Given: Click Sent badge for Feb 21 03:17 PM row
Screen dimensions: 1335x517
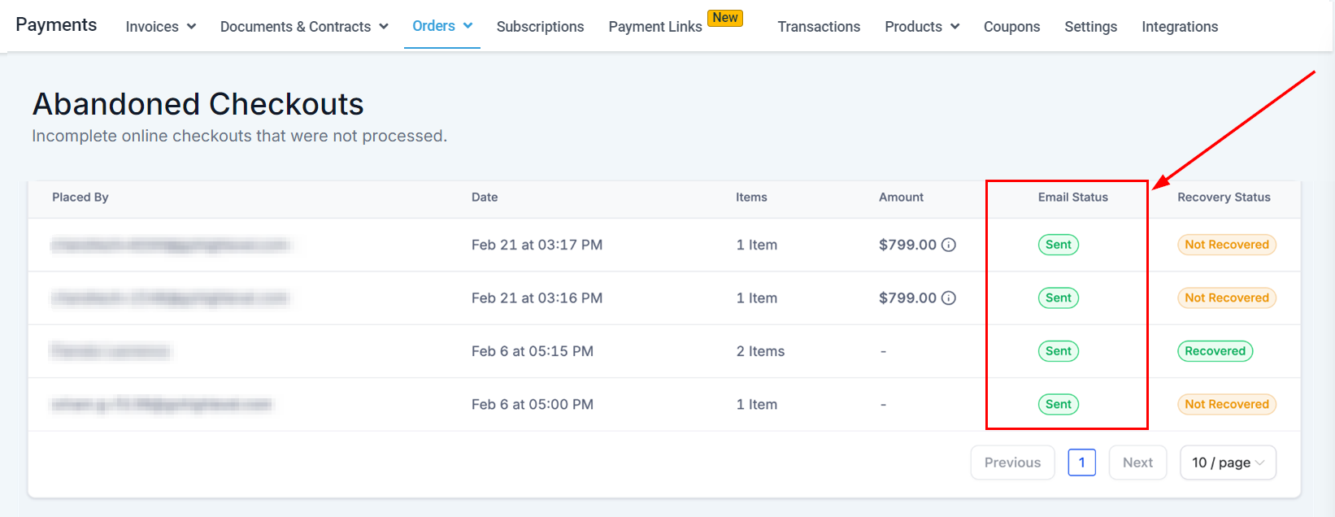Looking at the screenshot, I should coord(1058,245).
